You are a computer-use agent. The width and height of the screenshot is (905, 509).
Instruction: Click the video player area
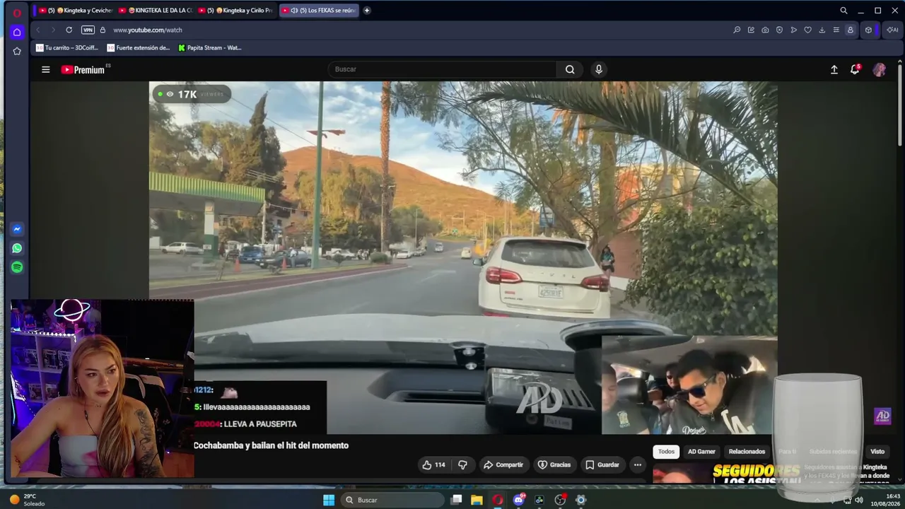463,257
